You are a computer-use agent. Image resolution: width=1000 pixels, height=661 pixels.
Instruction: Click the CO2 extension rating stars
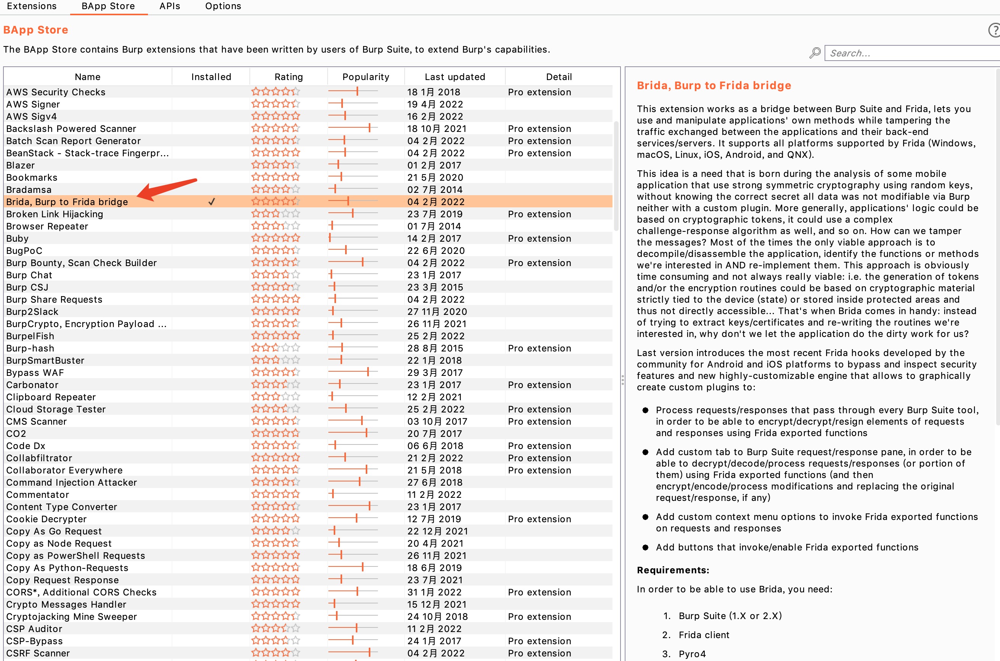(275, 433)
